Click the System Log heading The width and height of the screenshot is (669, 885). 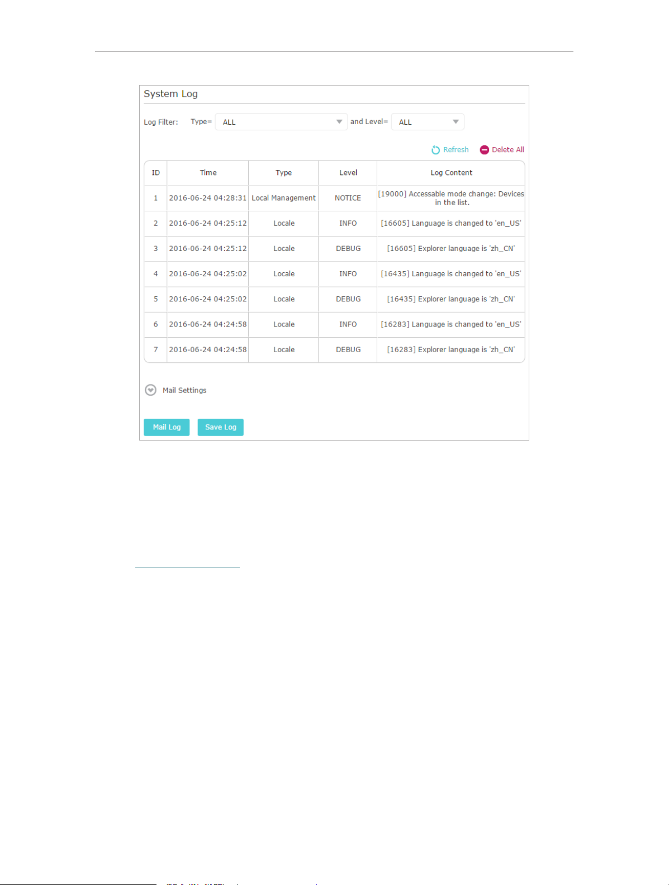(x=170, y=94)
